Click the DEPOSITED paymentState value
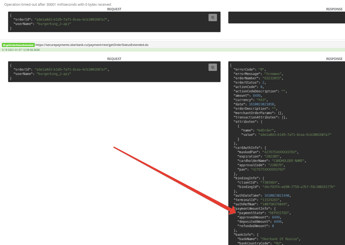345x245 pixels. pyautogui.click(x=279, y=213)
